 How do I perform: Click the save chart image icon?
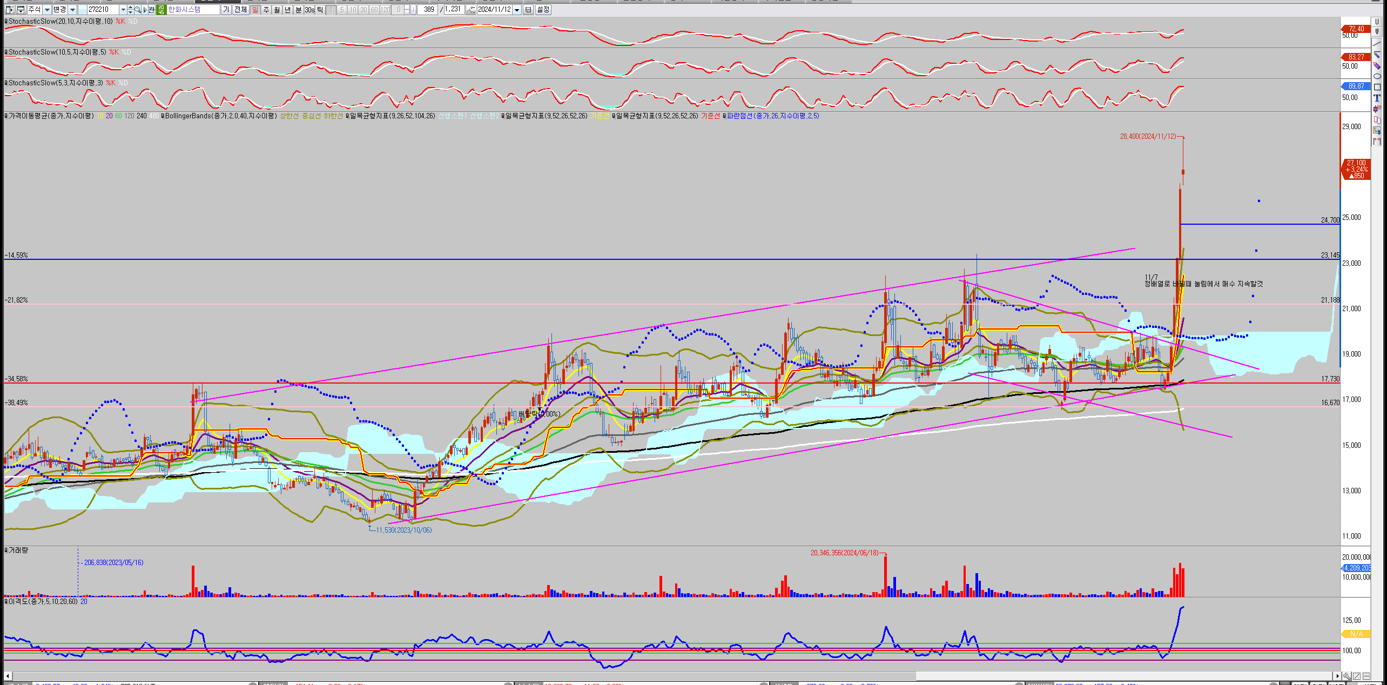click(x=1377, y=130)
